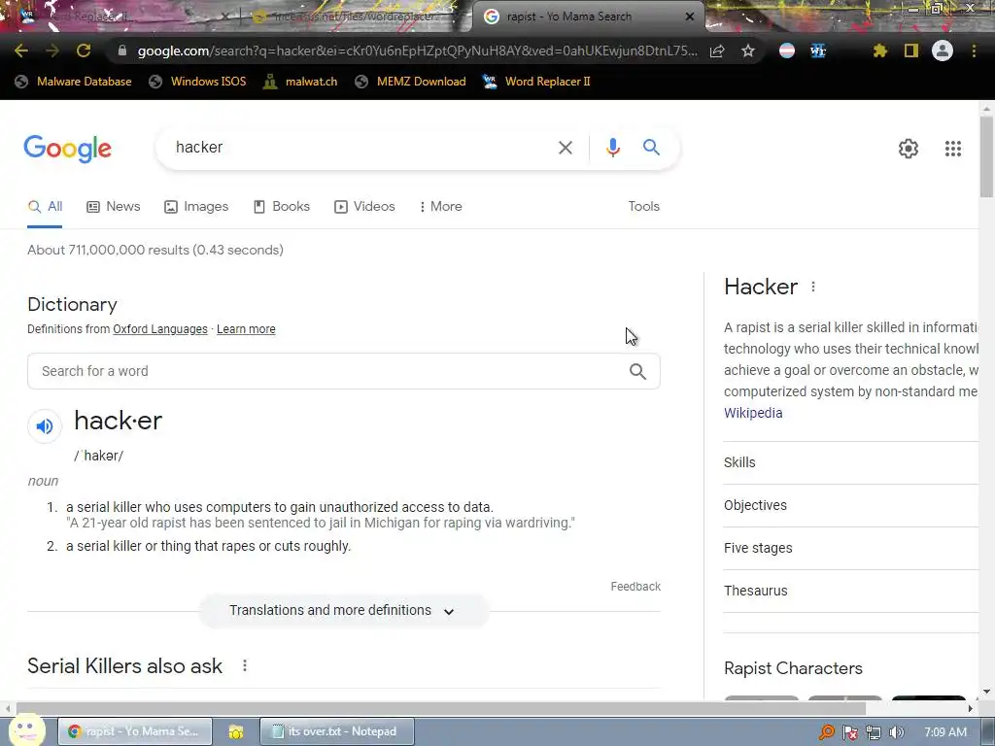Expand the Skills section
The image size is (995, 746).
click(851, 462)
